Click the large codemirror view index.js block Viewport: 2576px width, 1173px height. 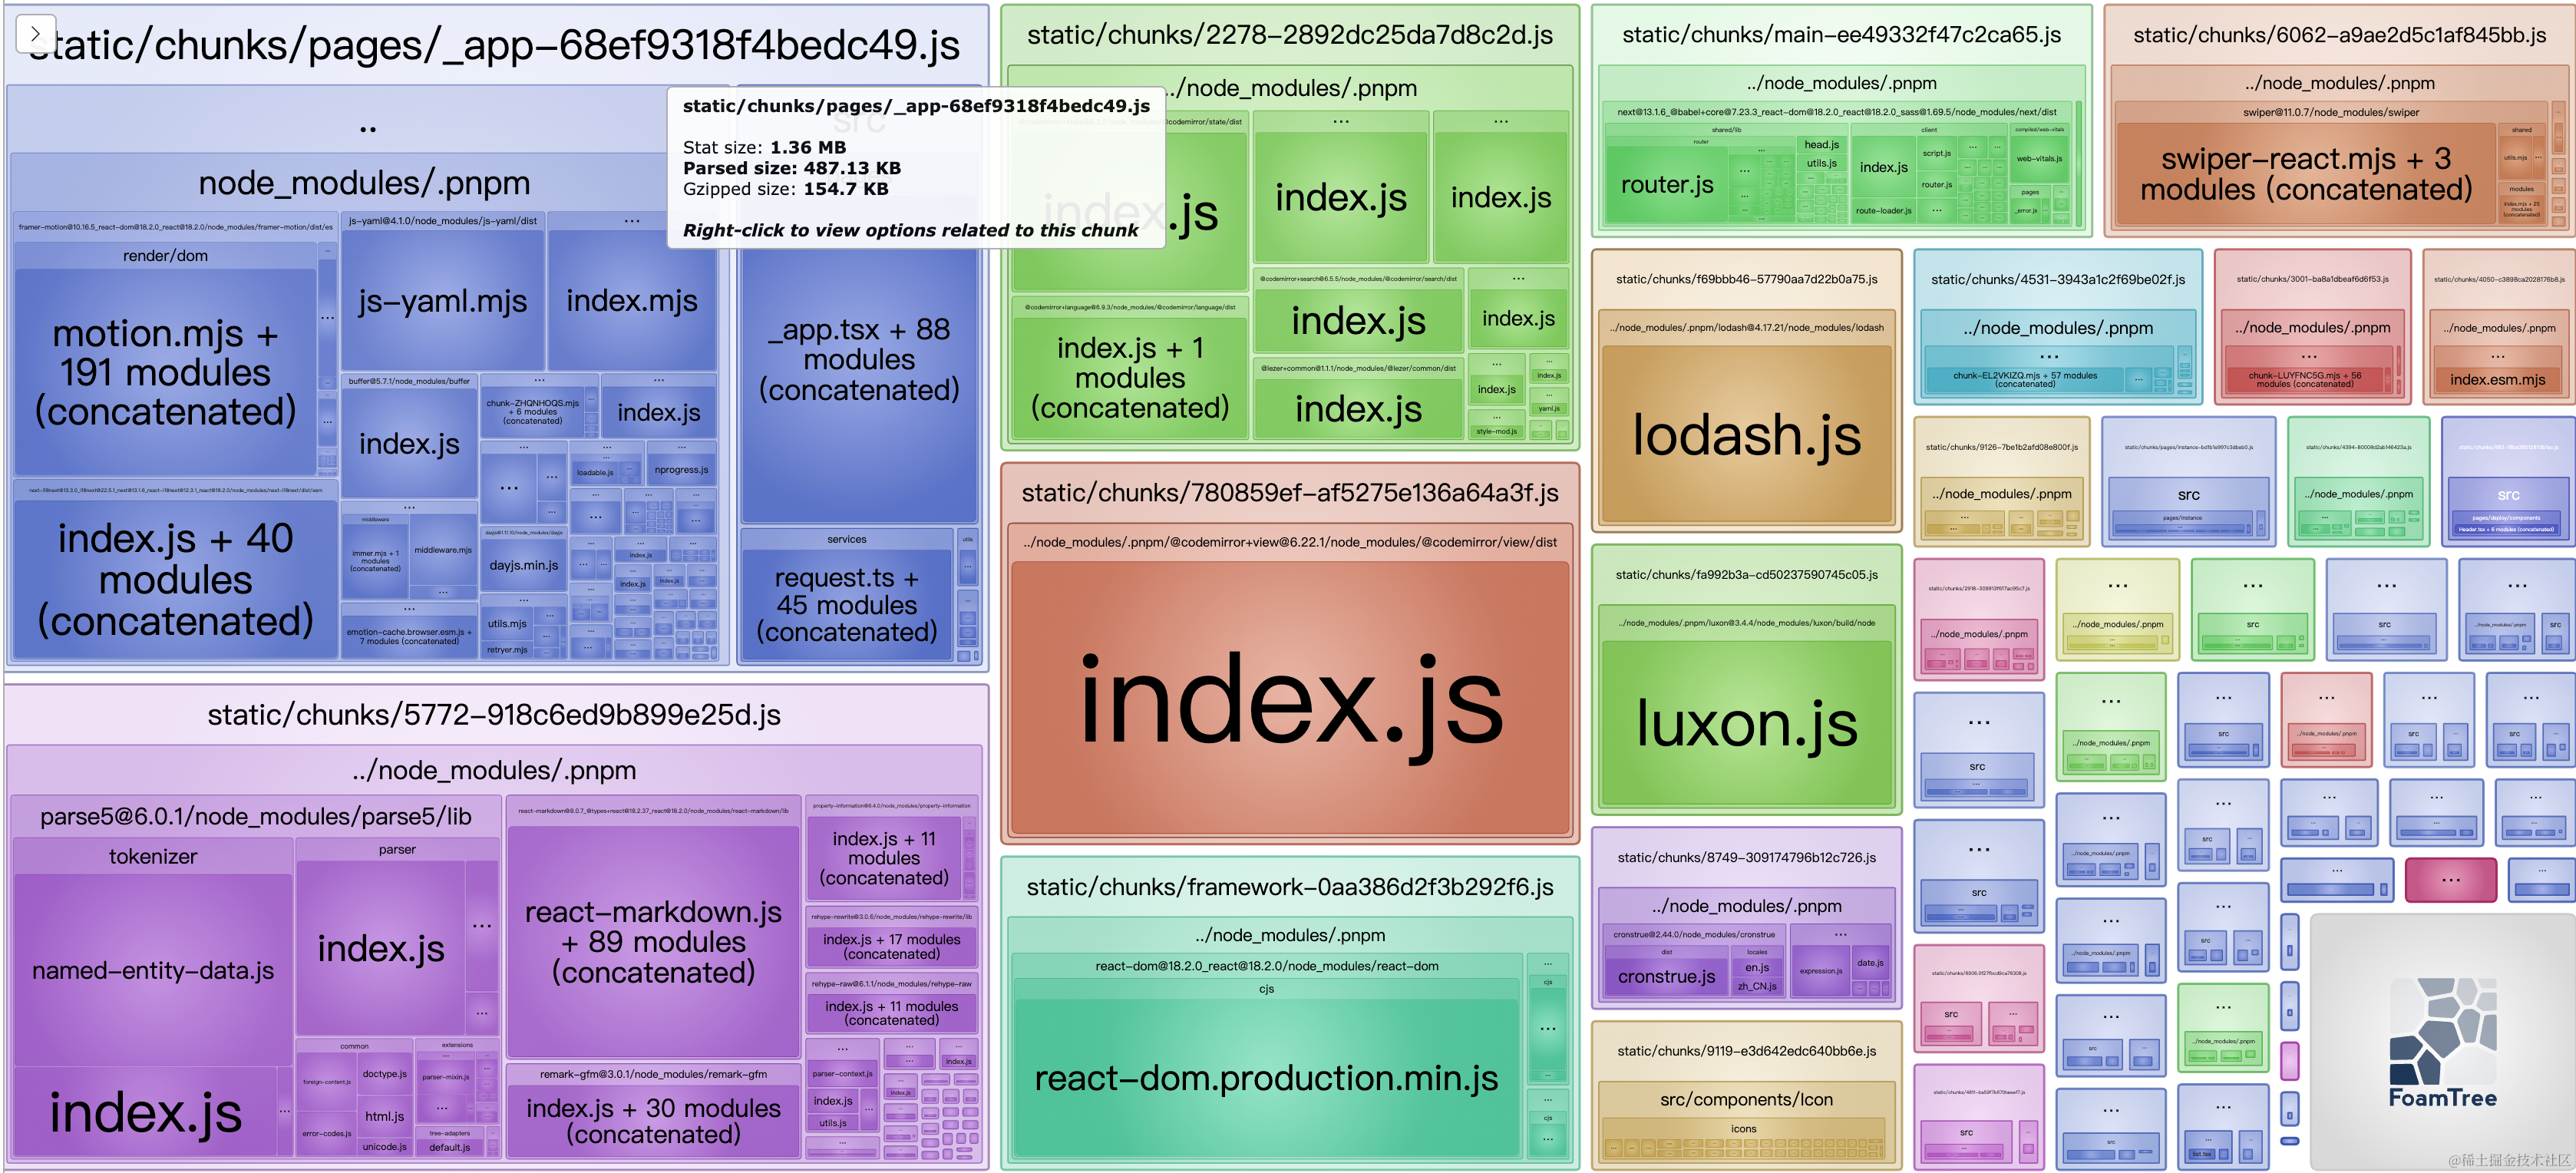1289,700
